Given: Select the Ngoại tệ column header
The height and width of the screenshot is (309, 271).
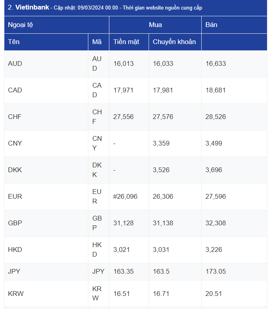Looking at the screenshot, I should [x=57, y=25].
